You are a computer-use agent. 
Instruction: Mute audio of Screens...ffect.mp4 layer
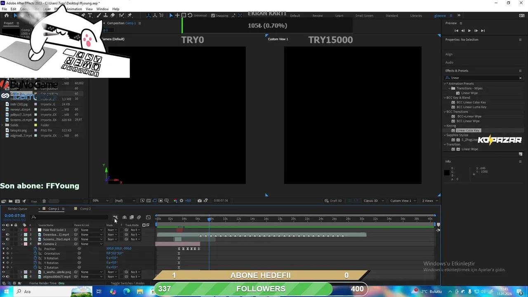click(x=7, y=239)
